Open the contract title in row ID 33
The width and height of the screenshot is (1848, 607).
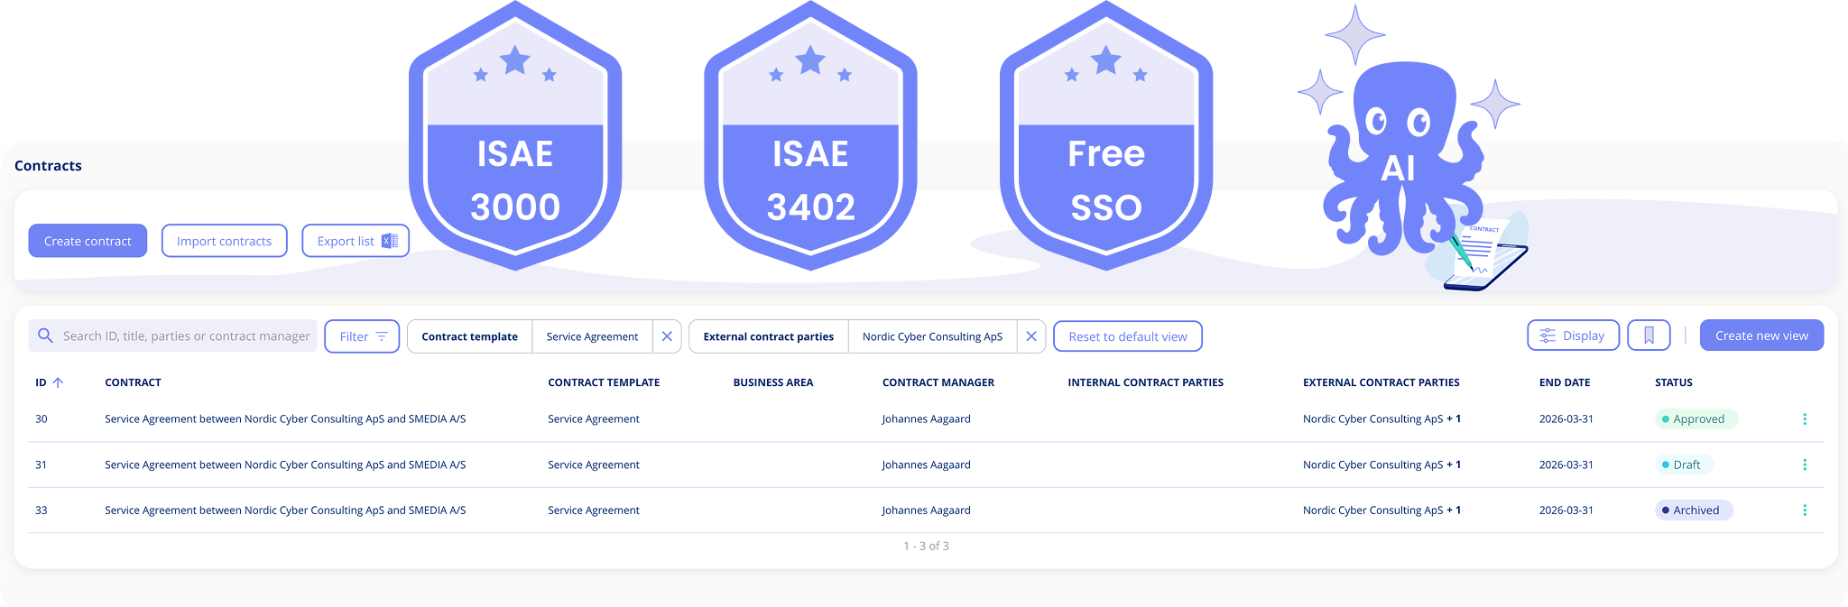pyautogui.click(x=285, y=510)
